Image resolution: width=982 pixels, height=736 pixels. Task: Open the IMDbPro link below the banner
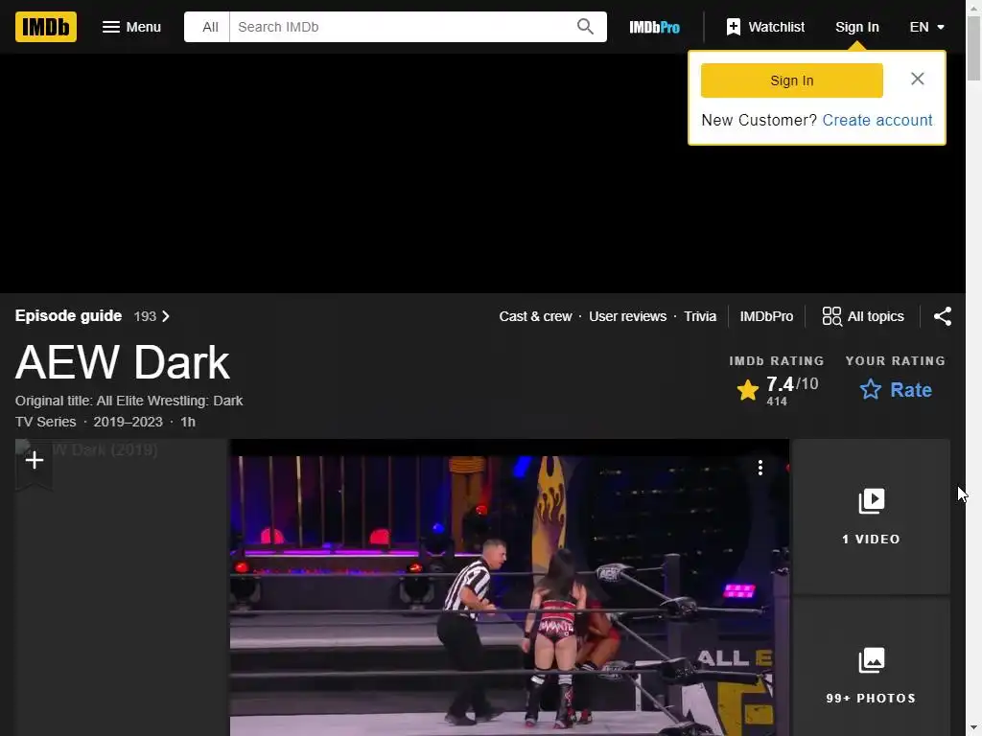point(766,316)
